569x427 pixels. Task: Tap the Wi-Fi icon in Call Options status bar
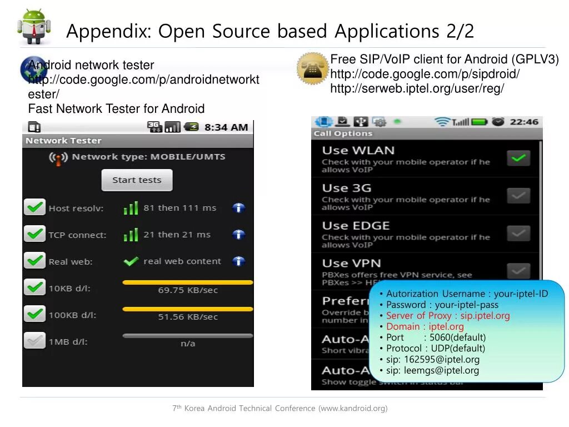442,122
